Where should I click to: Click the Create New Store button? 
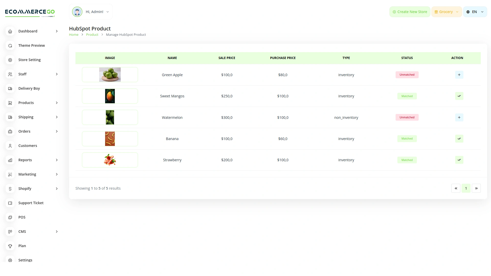(x=409, y=11)
